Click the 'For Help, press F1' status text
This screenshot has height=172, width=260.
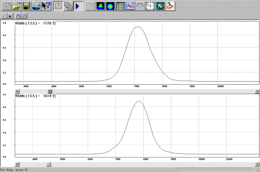14,170
